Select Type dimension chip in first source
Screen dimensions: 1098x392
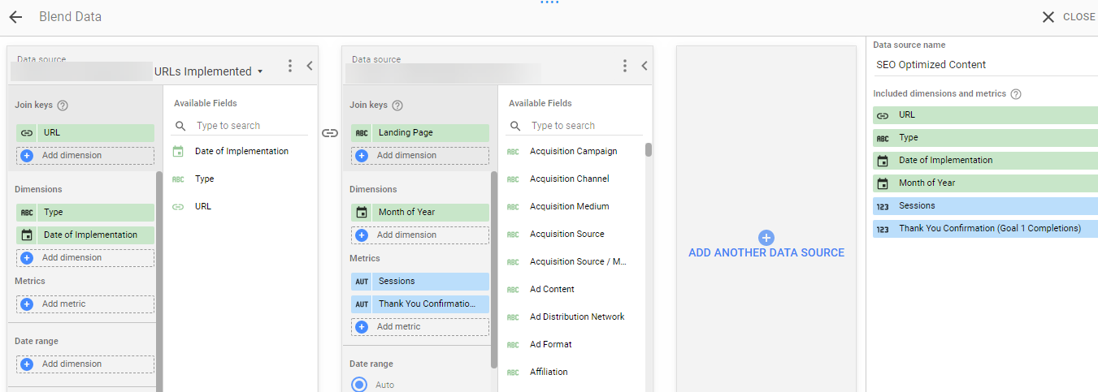[x=85, y=213]
